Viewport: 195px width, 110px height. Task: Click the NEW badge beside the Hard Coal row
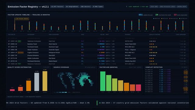click(x=19, y=41)
